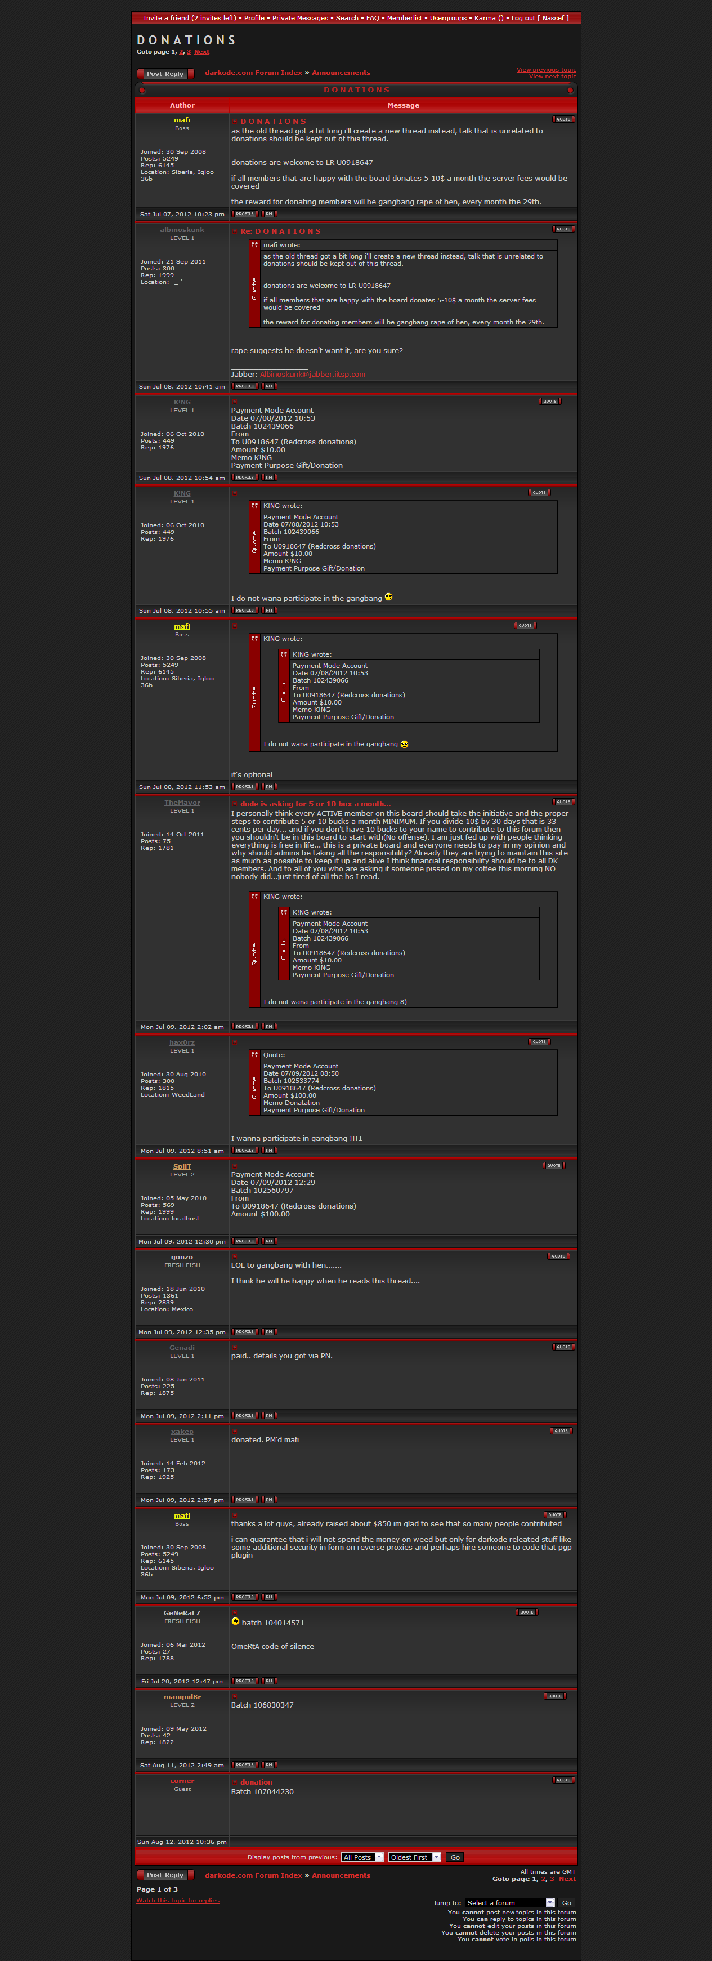Screen dimensions: 712x1961
Task: Send PM via icon under xakep's post
Action: (x=268, y=1499)
